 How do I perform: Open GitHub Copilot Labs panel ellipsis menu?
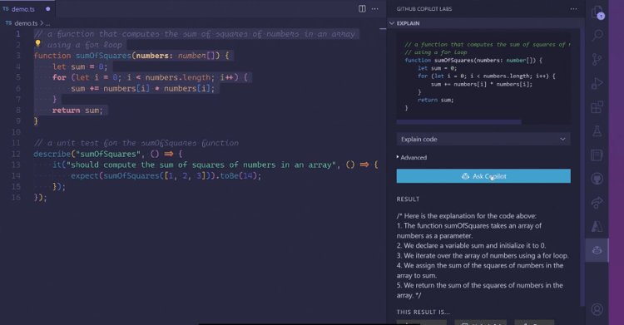tap(573, 9)
